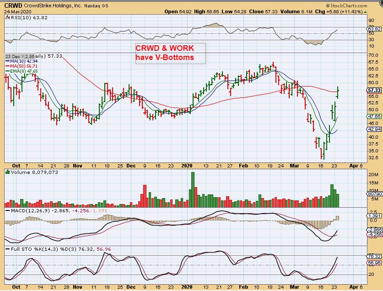Click the MA(10) 42.94 legend entry
Image resolution: width=383 pixels, height=291 pixels.
pyautogui.click(x=22, y=61)
